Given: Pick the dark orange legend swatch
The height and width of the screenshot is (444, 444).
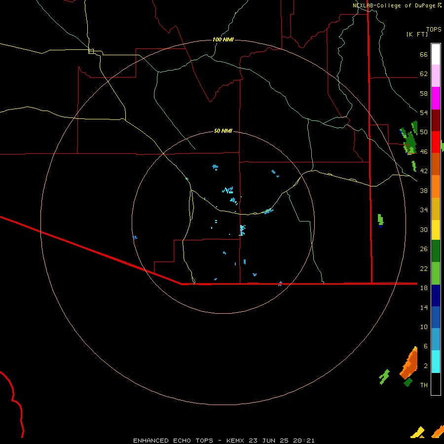Looking at the screenshot, I should coord(436,164).
